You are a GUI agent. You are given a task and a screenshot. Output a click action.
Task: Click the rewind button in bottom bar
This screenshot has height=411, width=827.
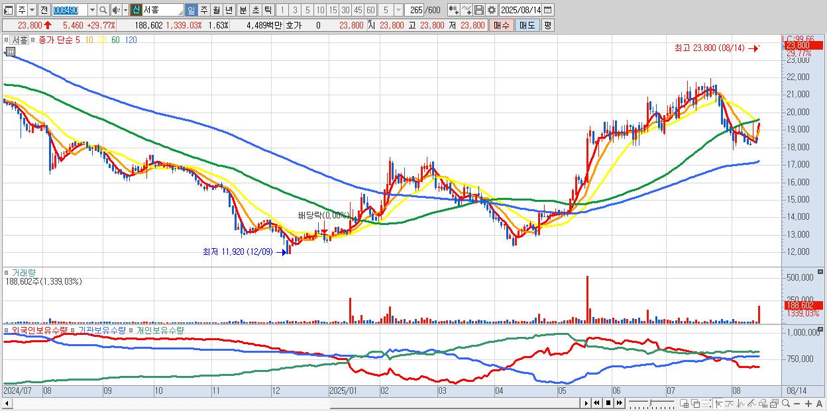[x=596, y=403]
